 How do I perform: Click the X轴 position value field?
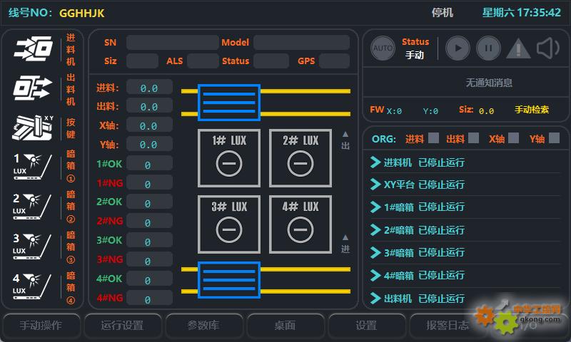[x=149, y=125]
